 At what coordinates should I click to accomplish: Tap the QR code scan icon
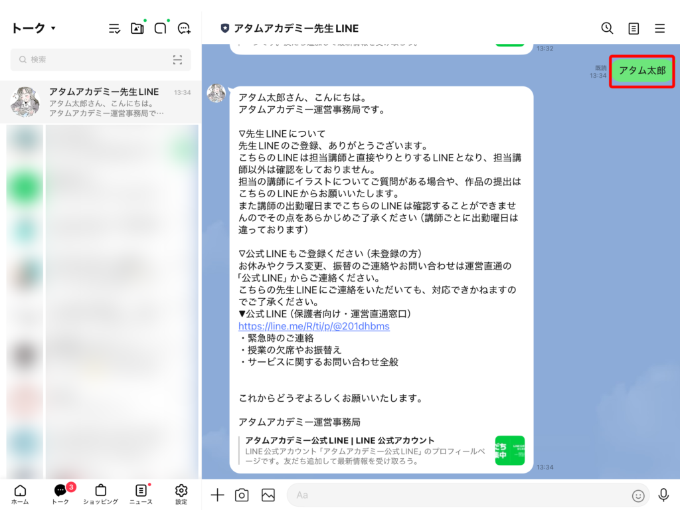pos(177,60)
